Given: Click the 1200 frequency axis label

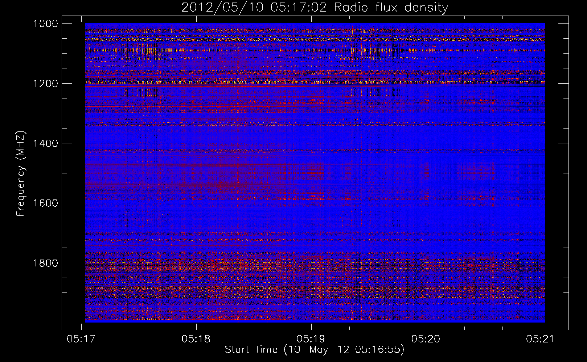Looking at the screenshot, I should 45,84.
